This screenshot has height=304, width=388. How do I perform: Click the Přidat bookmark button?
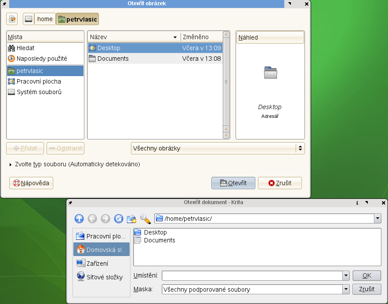tap(25, 148)
